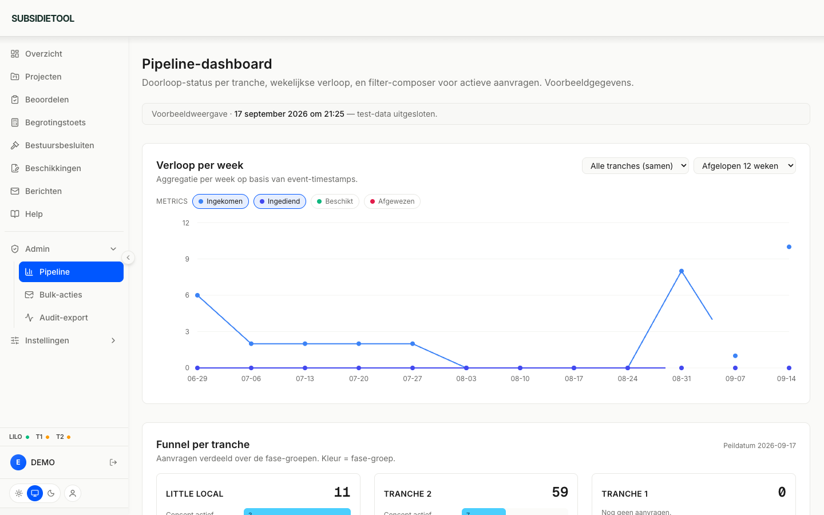Open Audit-export submenu item

pyautogui.click(x=71, y=318)
